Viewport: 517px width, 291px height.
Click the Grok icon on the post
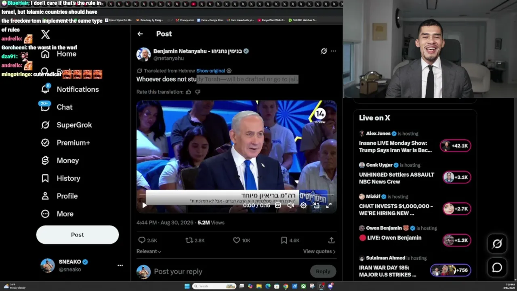(324, 51)
